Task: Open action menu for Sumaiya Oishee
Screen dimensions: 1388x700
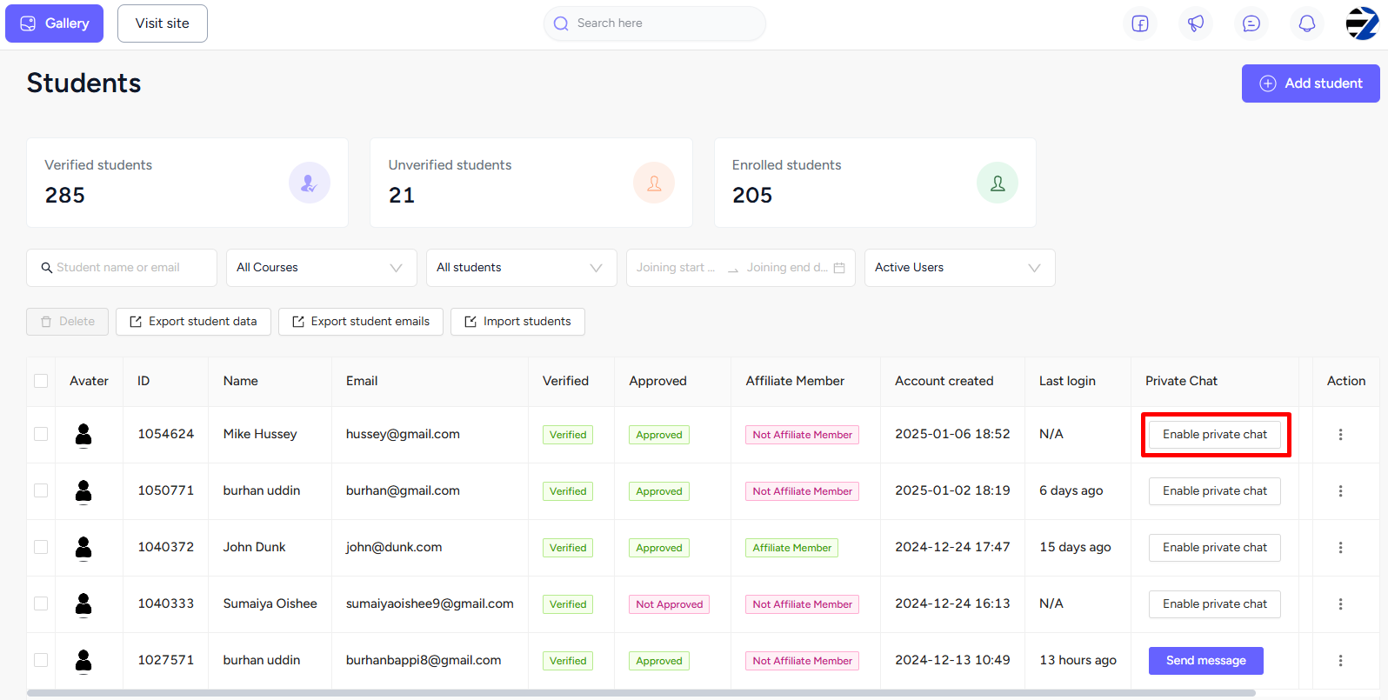Action: 1340,604
